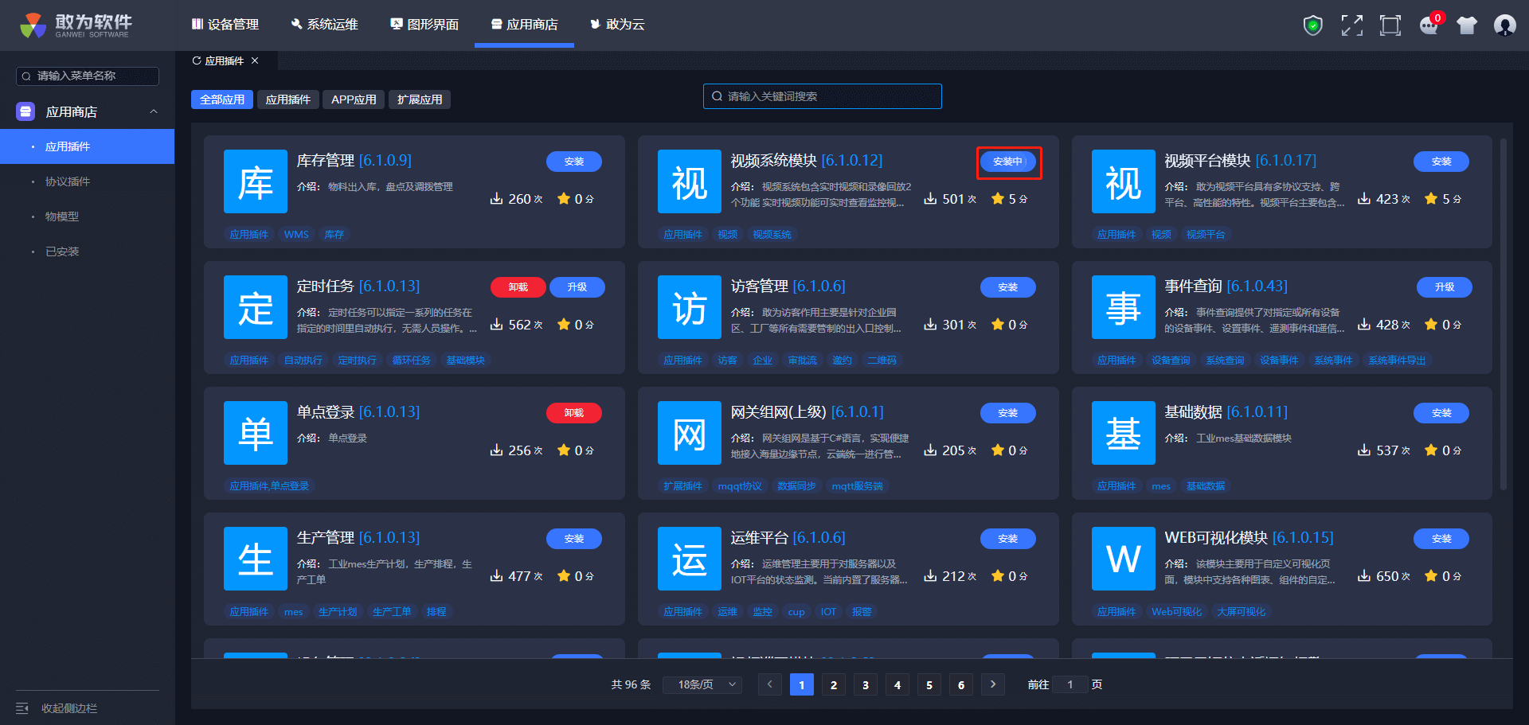Image resolution: width=1529 pixels, height=725 pixels.
Task: Select the 应用插件 filter tab
Action: point(288,99)
